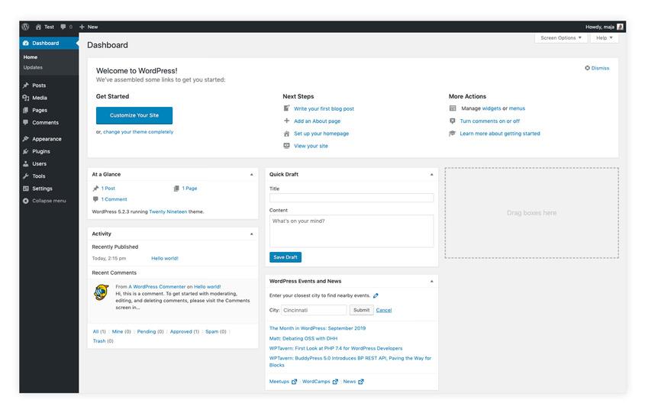Filter comments by Approved (1)
Image resolution: width=645 pixels, height=416 pixels.
tap(184, 331)
